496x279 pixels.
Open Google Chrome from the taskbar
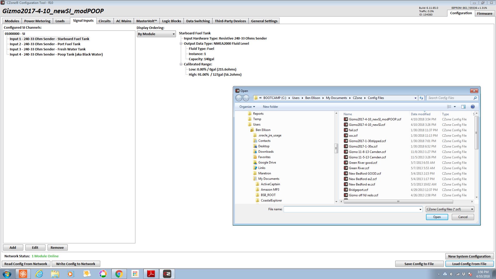[119, 274]
